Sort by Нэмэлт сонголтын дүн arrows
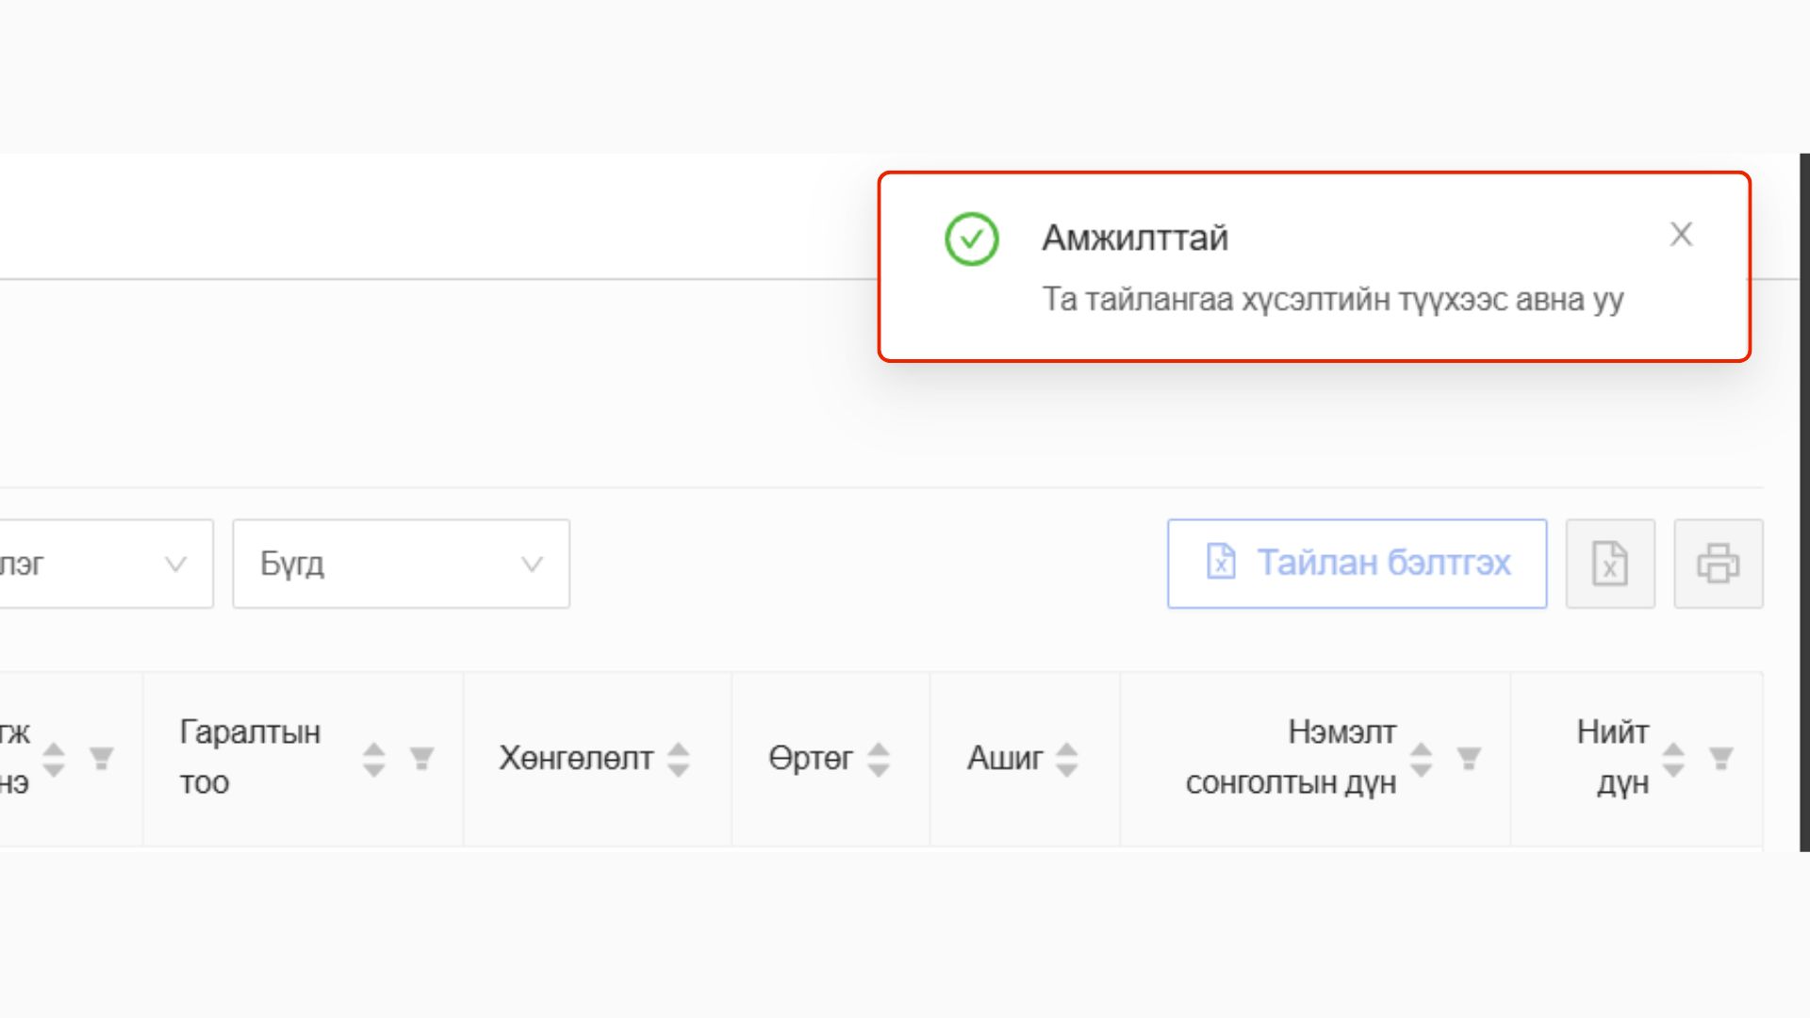The width and height of the screenshot is (1810, 1018). point(1422,759)
